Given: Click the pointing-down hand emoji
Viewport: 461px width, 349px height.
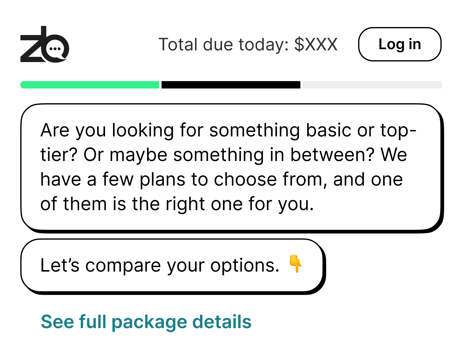Looking at the screenshot, I should click(x=295, y=264).
